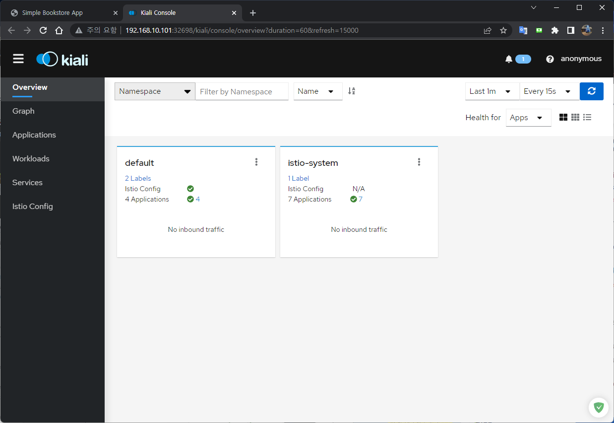614x423 pixels.
Task: Open the Name sort dropdown
Action: [x=318, y=91]
